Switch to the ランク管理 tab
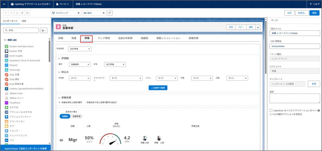Screen dimensions: 322x151 click(104, 38)
